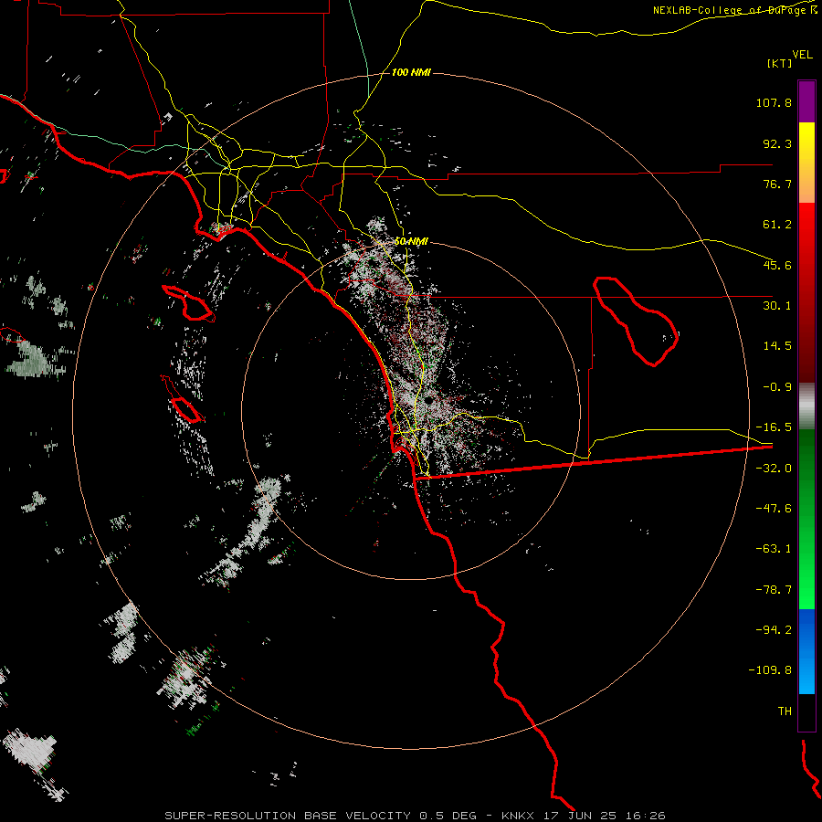Click the 61.2 velocity scale value
Viewport: 822px width, 822px height.
click(777, 225)
